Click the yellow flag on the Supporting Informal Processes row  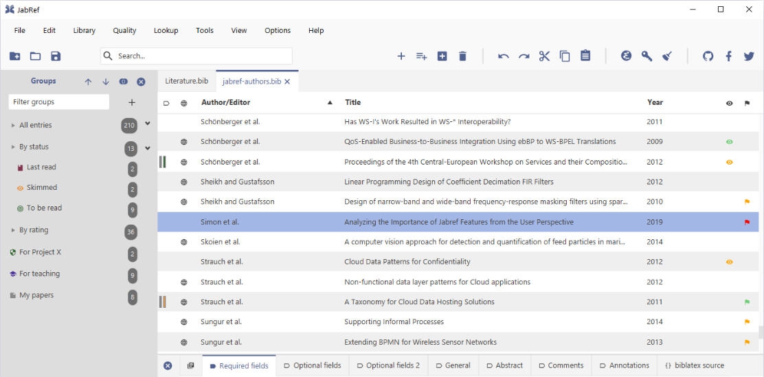pyautogui.click(x=747, y=322)
